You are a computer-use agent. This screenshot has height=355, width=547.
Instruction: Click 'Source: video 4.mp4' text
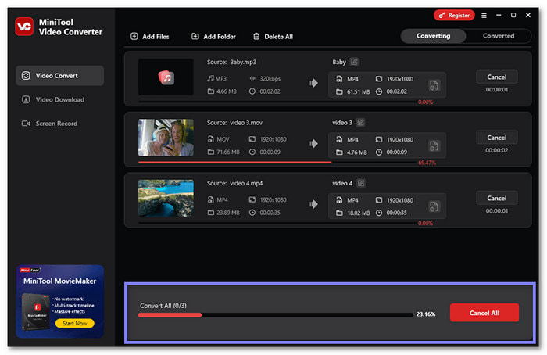pos(234,183)
